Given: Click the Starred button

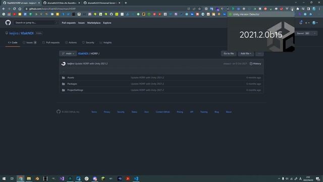Looking at the screenshot, I should pos(304,33).
